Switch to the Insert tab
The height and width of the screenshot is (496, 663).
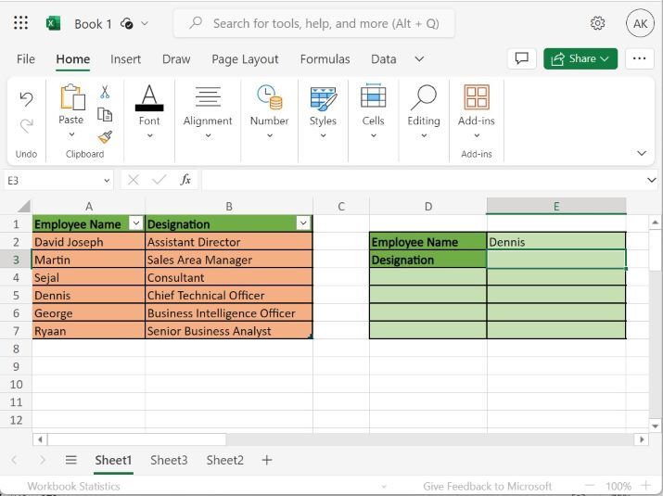coord(125,58)
